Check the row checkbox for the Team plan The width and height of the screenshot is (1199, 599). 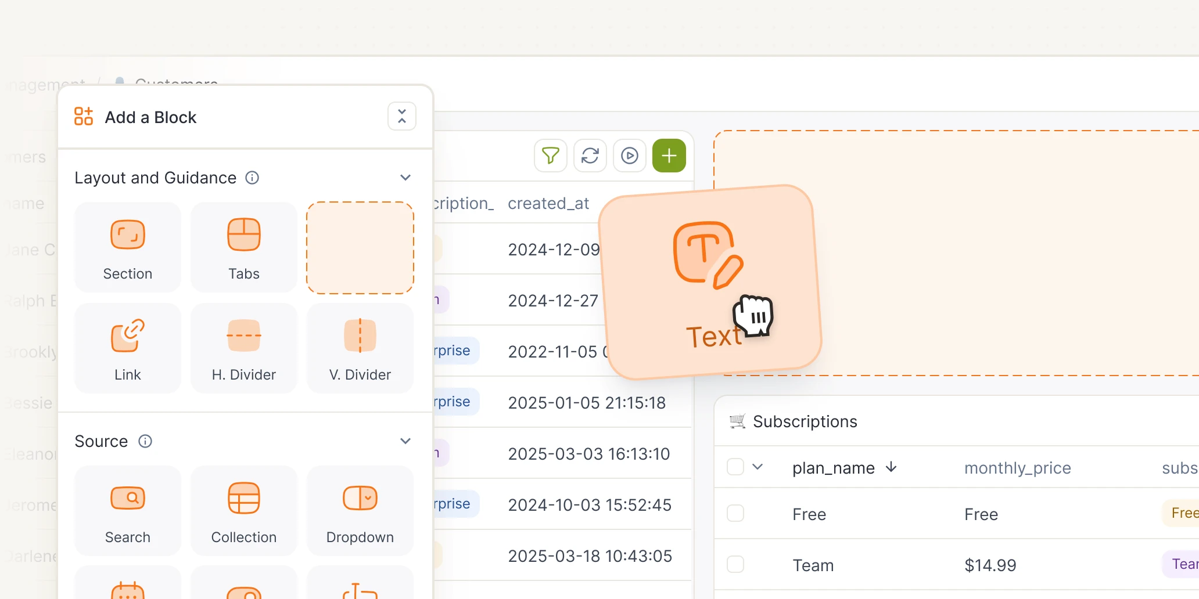[735, 564]
